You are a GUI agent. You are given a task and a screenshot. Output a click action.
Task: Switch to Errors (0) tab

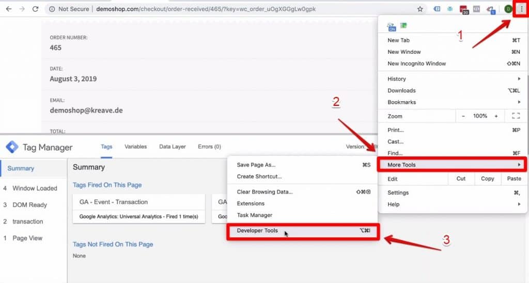(x=210, y=147)
